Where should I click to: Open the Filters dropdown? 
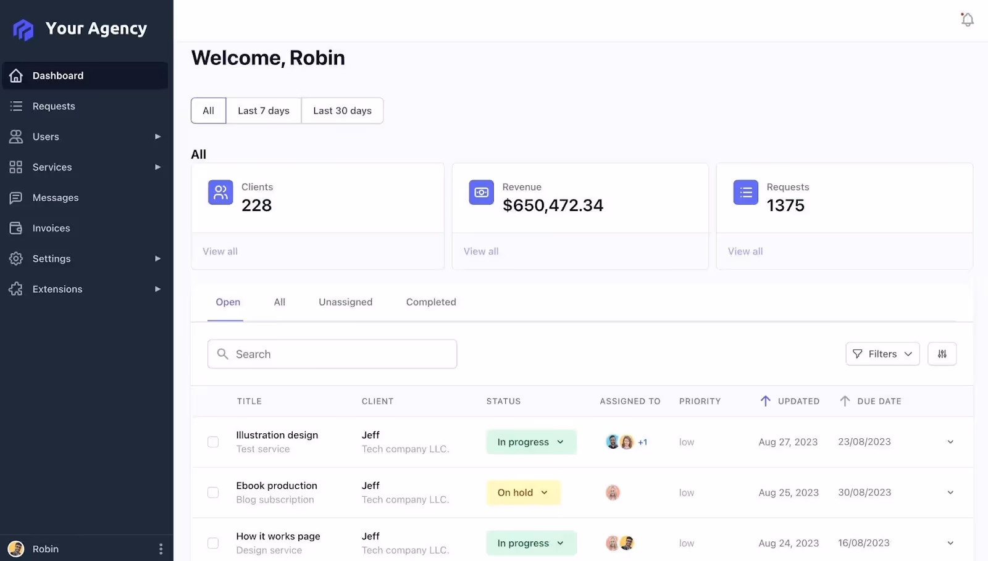[882, 354]
